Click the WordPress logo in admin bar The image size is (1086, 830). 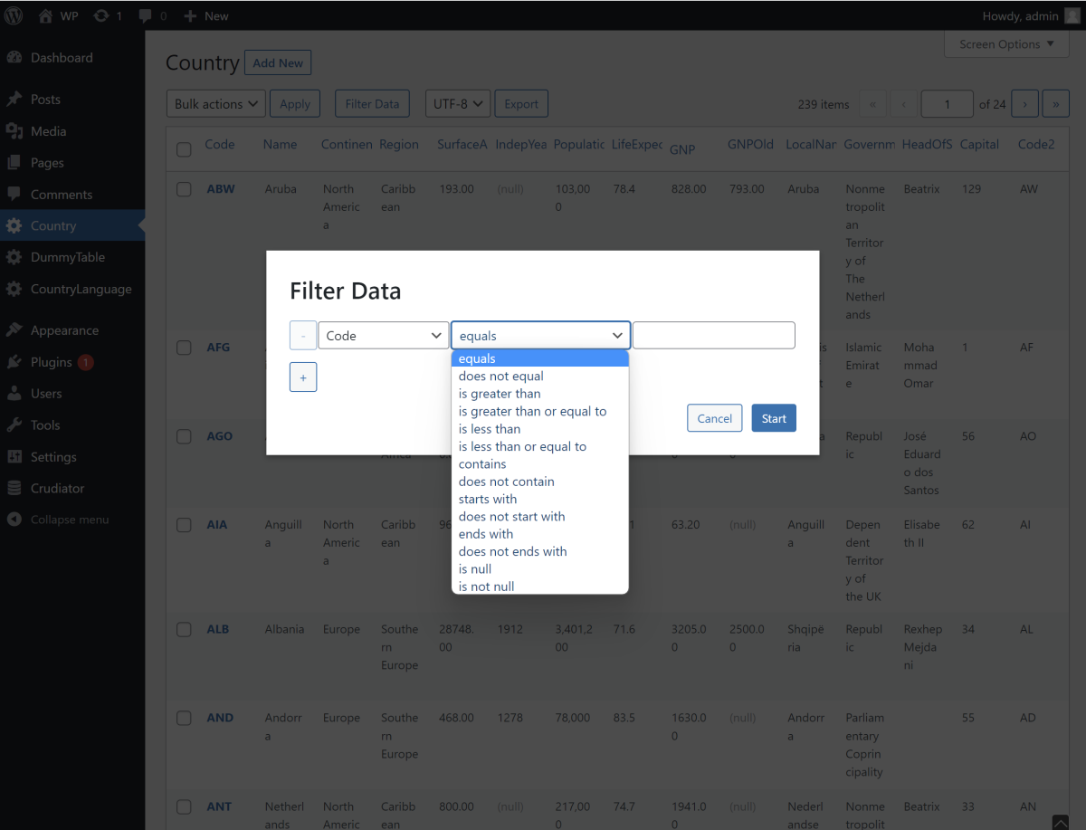(14, 15)
